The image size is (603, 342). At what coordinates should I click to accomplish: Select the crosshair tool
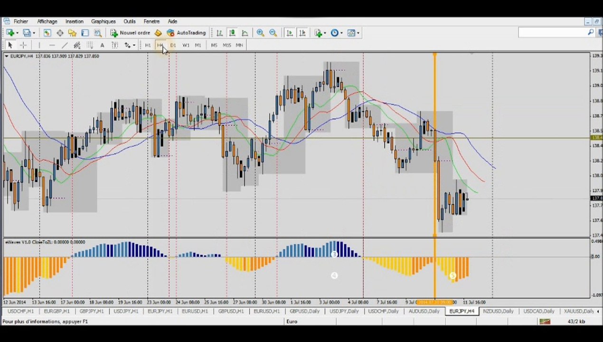(23, 45)
